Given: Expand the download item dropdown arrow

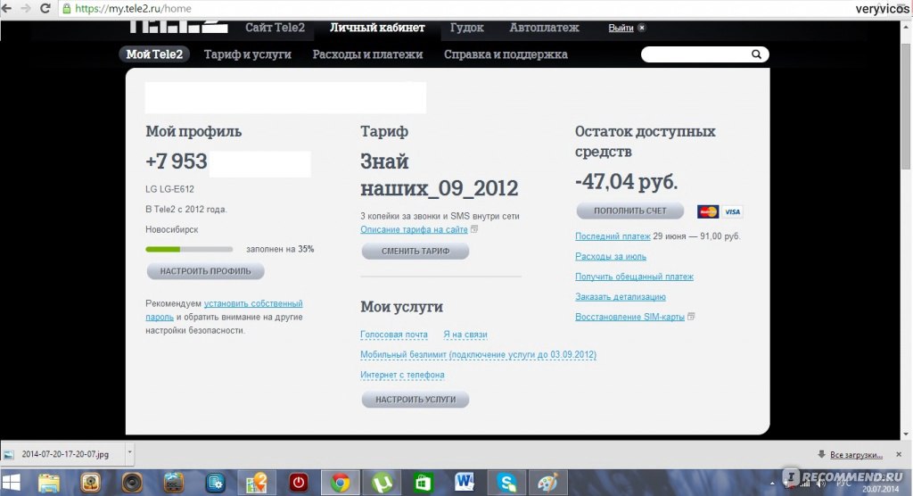Looking at the screenshot, I should point(130,454).
